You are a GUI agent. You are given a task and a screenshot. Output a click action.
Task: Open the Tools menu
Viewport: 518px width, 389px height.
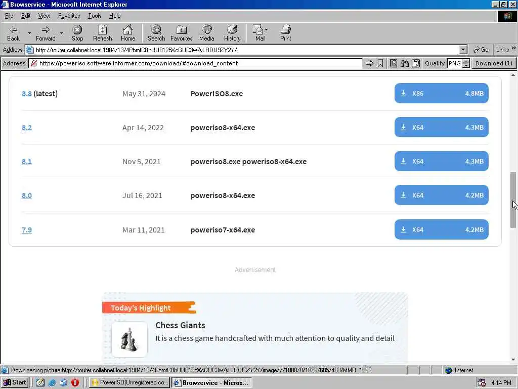[95, 16]
